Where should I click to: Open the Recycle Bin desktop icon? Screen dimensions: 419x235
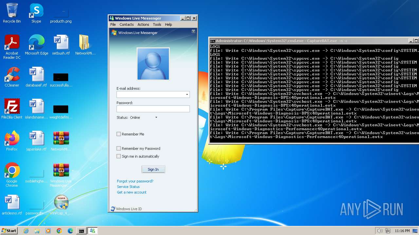(12, 13)
